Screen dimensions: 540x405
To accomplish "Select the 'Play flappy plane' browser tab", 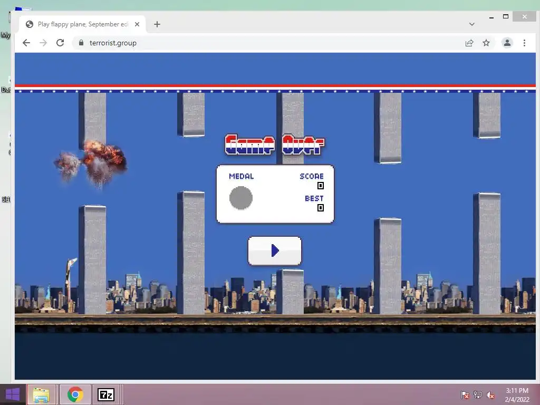I will 83,24.
